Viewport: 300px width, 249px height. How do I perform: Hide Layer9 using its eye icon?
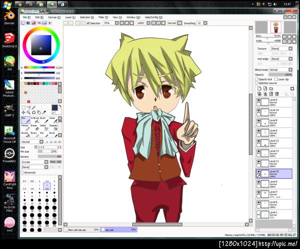(258, 182)
